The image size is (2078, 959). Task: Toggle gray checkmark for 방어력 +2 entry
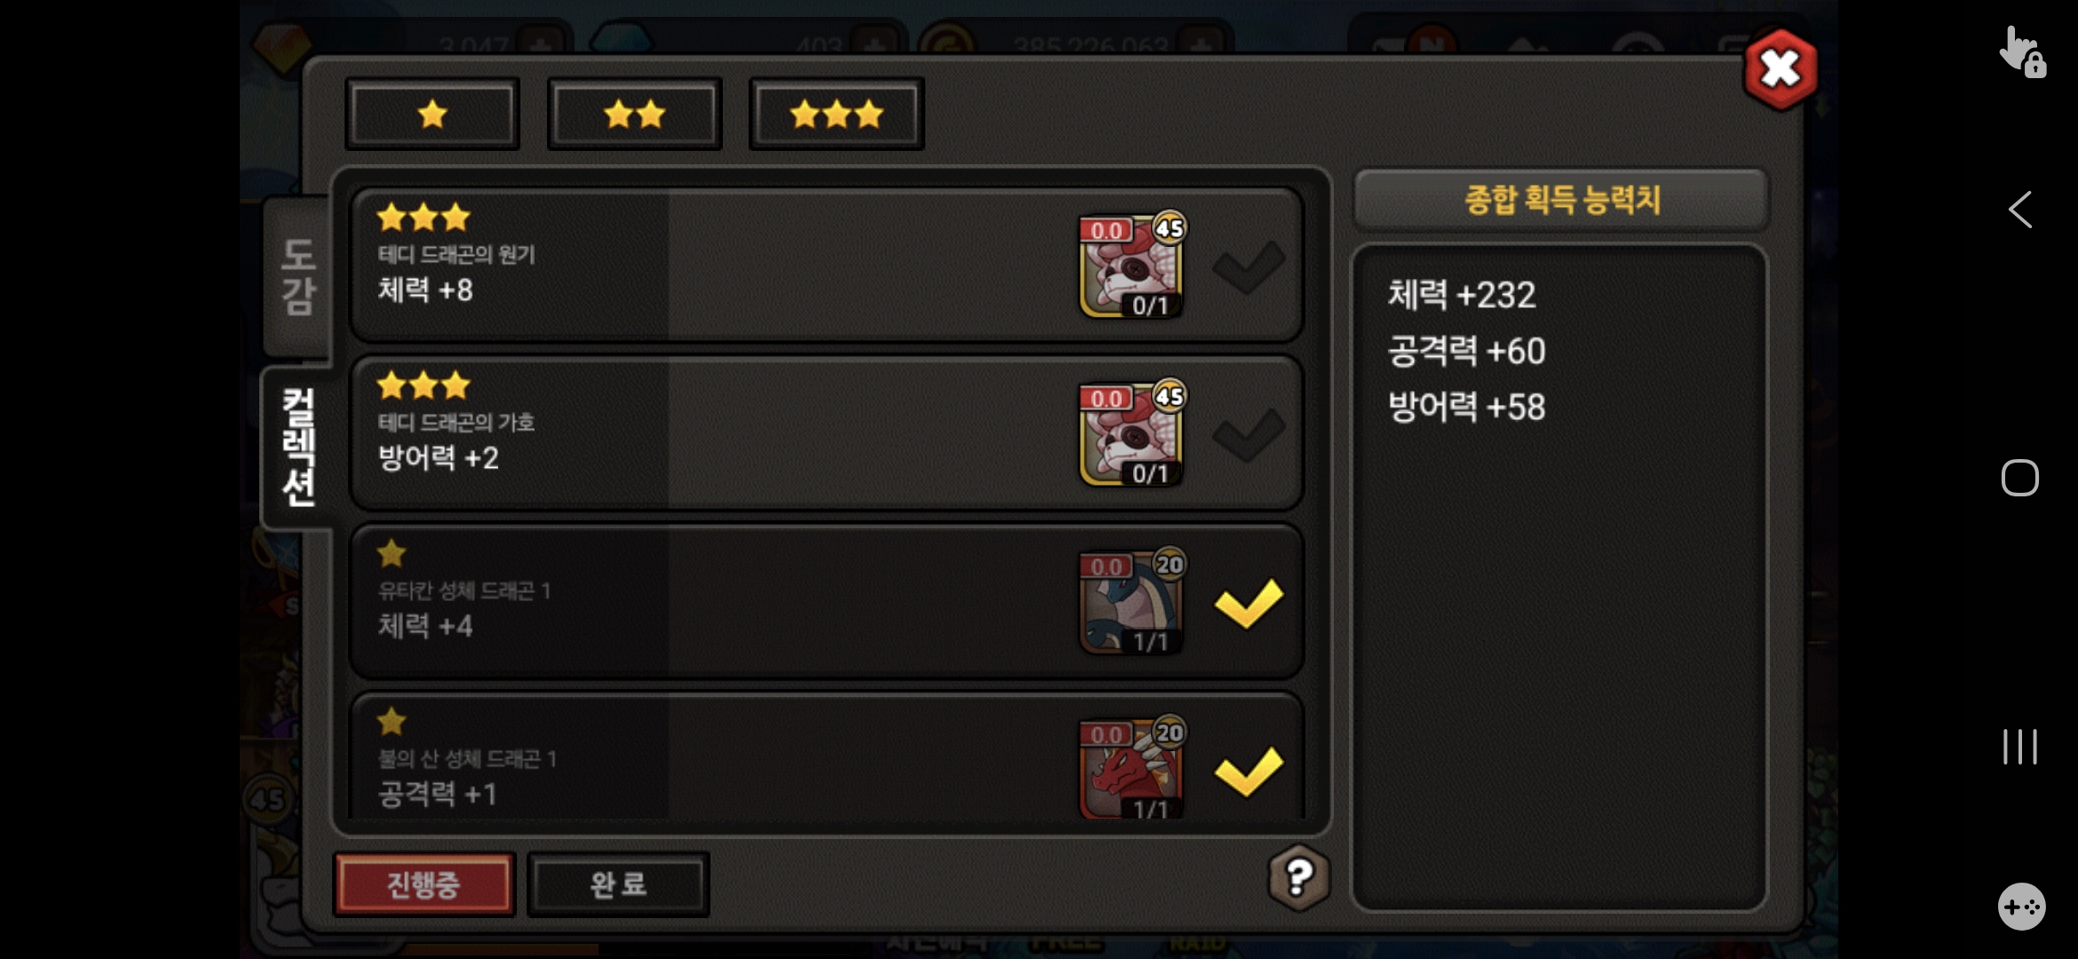tap(1249, 434)
